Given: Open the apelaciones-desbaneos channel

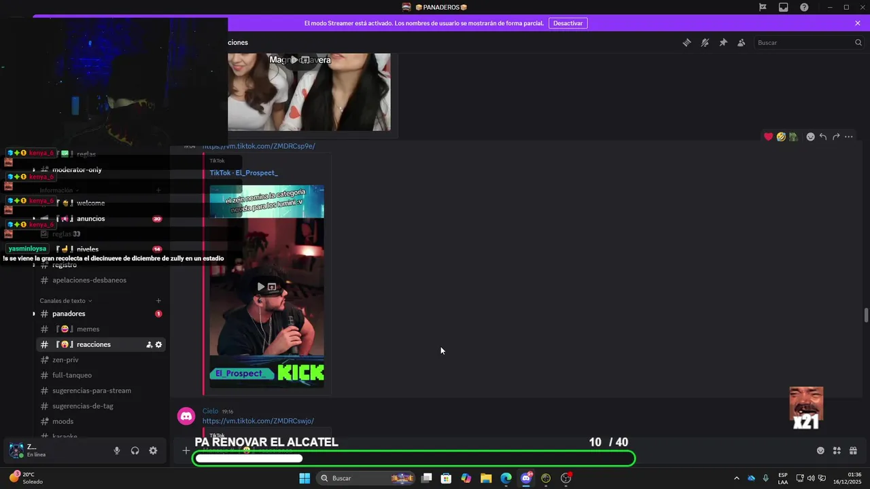Looking at the screenshot, I should (x=101, y=280).
